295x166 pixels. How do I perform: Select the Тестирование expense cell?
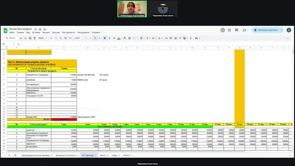tap(39, 84)
